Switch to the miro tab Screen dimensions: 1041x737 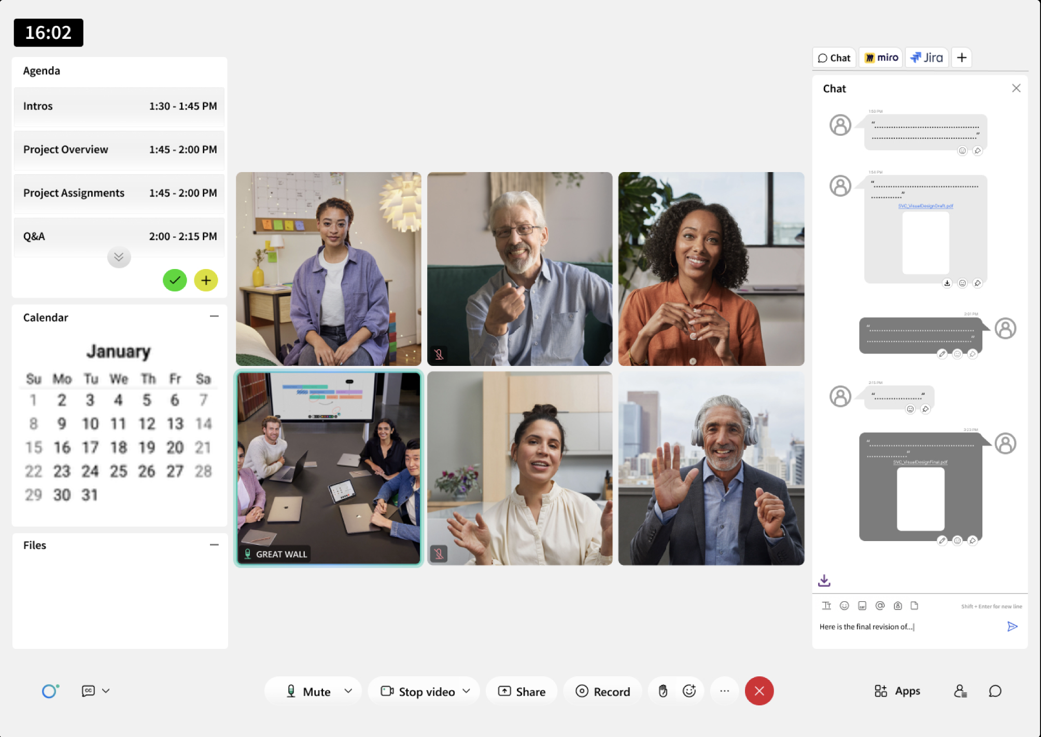[881, 58]
